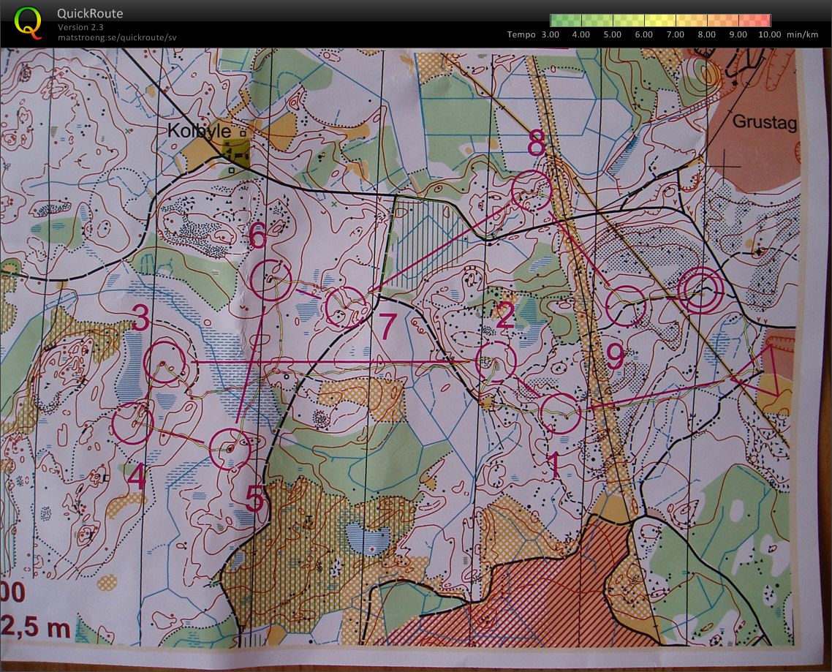
Task: Click the "min/km" unit label
Action: (x=802, y=34)
